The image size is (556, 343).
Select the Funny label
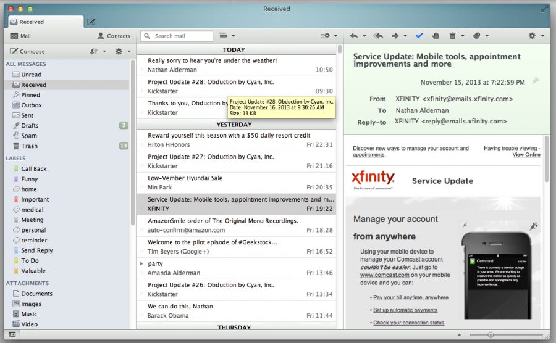click(67, 179)
